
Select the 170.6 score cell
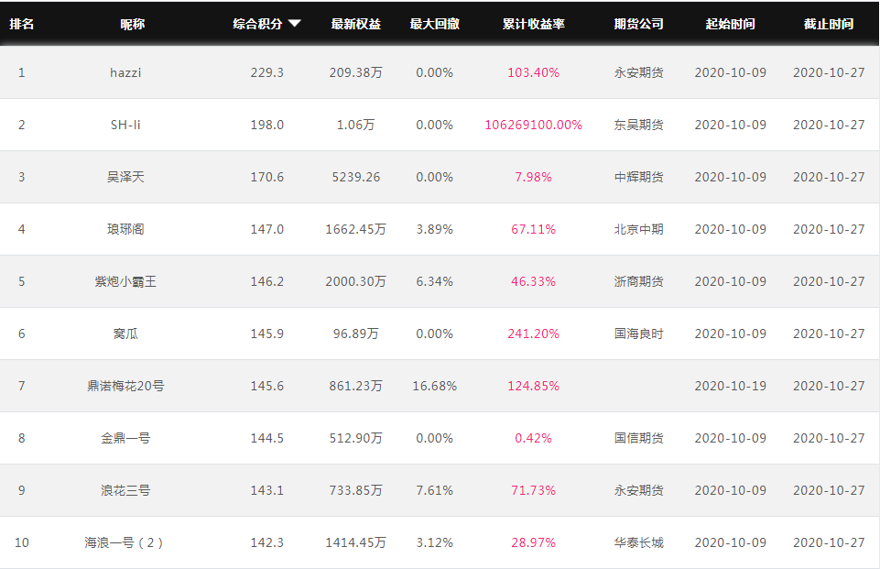click(x=267, y=177)
